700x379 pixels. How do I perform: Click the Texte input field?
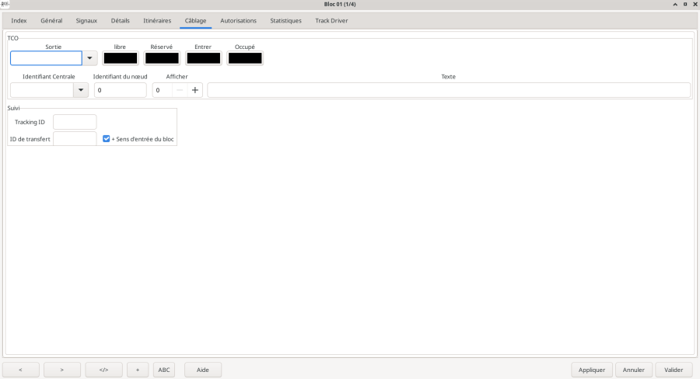(x=449, y=90)
